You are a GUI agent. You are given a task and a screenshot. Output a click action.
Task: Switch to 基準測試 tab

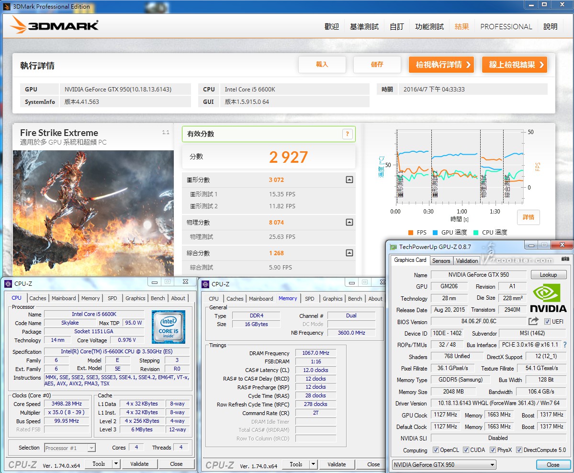point(364,26)
